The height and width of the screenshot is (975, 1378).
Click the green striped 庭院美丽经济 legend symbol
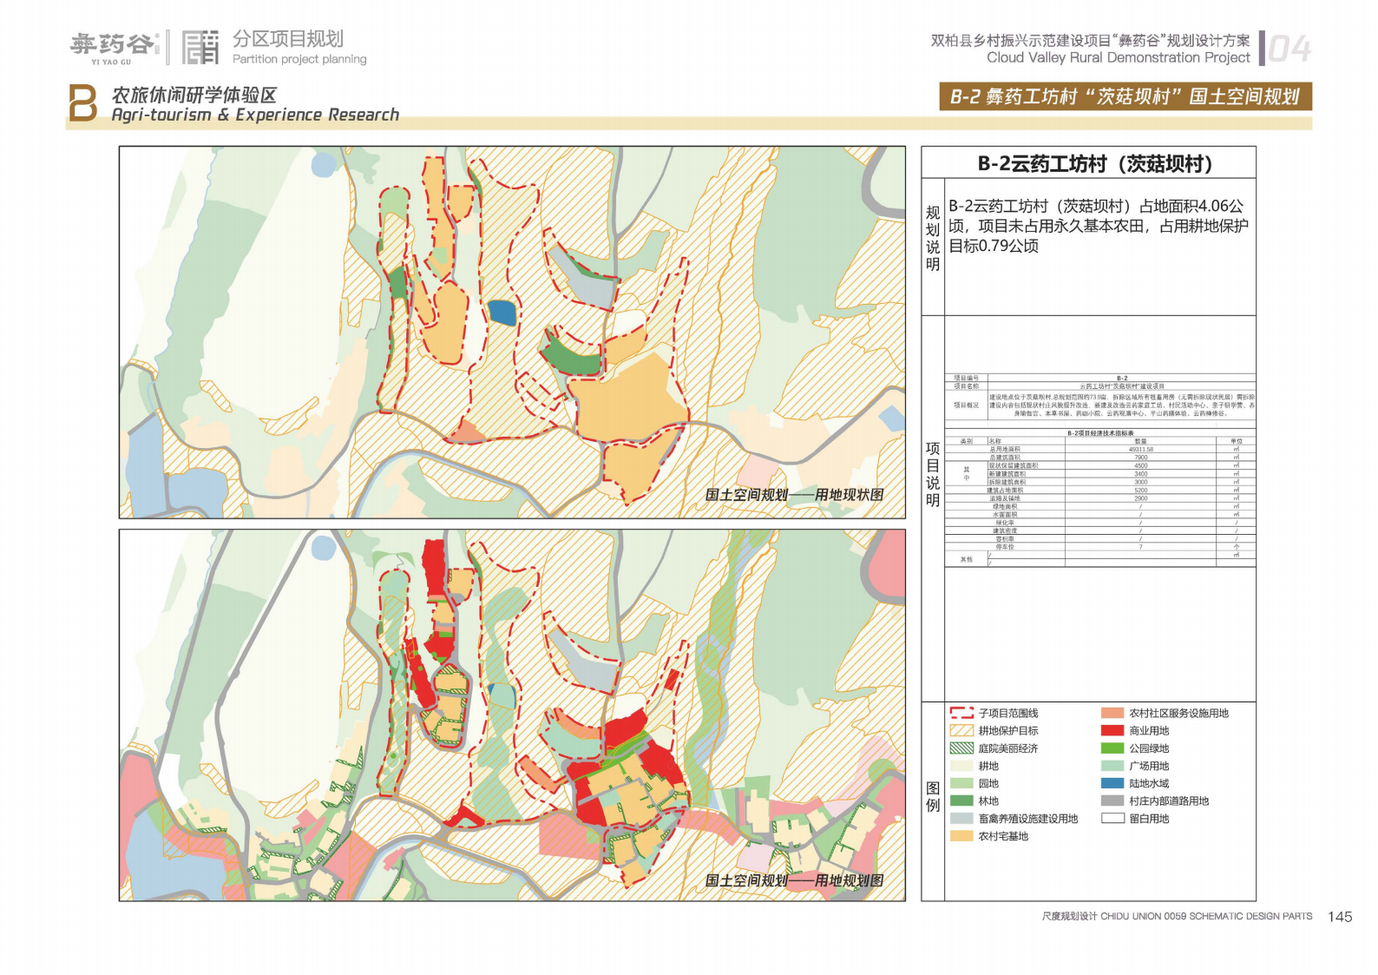click(961, 748)
